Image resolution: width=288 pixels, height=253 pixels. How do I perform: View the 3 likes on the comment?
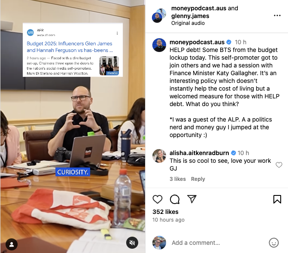point(178,179)
